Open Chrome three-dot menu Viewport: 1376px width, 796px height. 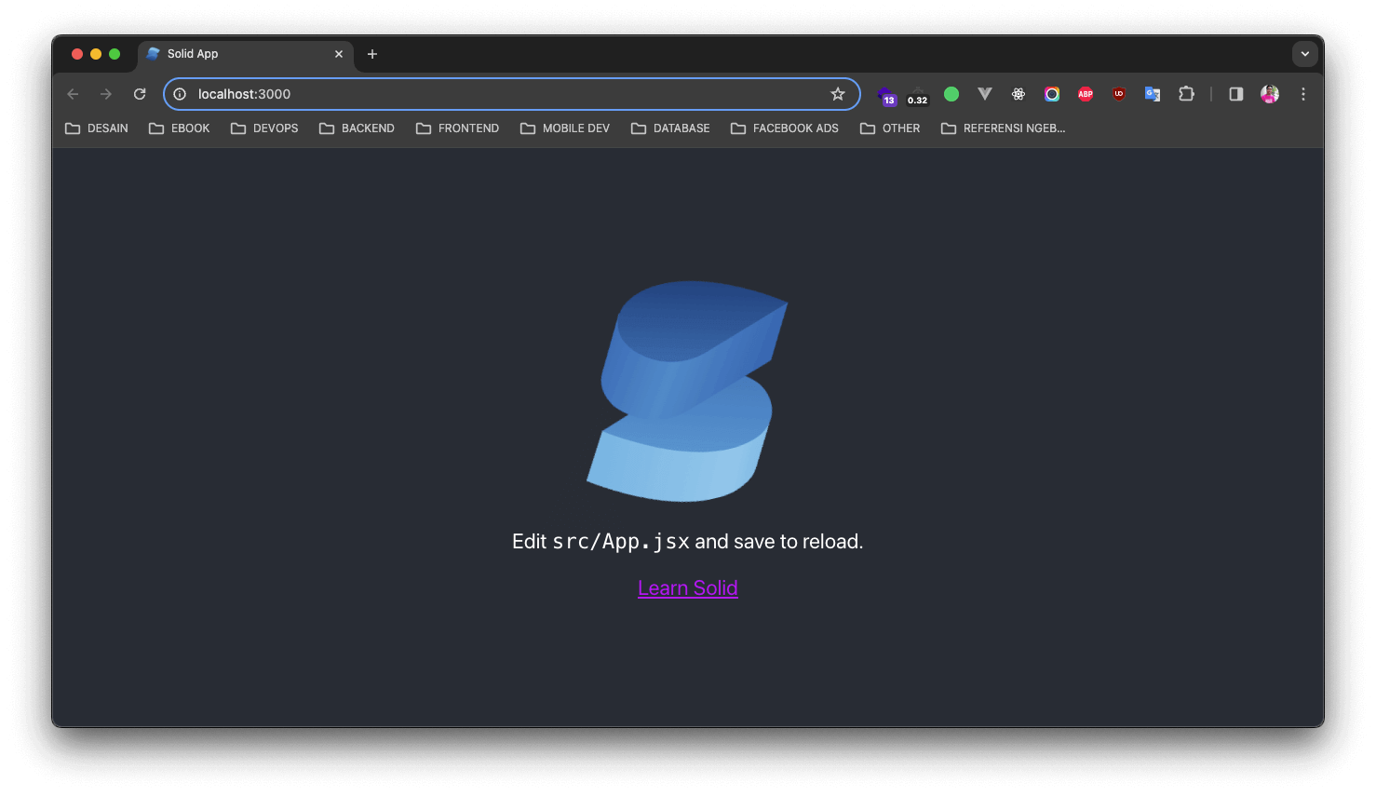1303,94
